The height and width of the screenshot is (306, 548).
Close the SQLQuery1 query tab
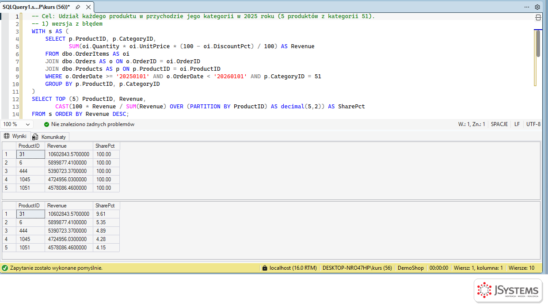(88, 7)
